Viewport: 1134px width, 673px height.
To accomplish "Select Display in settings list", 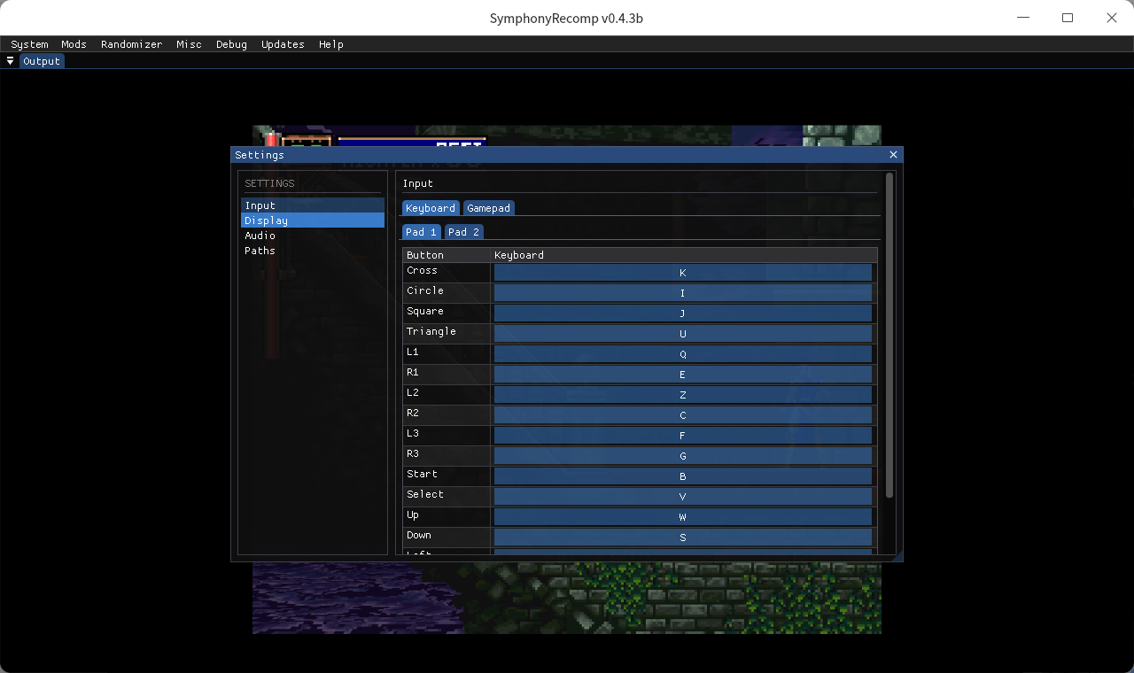I will tap(313, 220).
